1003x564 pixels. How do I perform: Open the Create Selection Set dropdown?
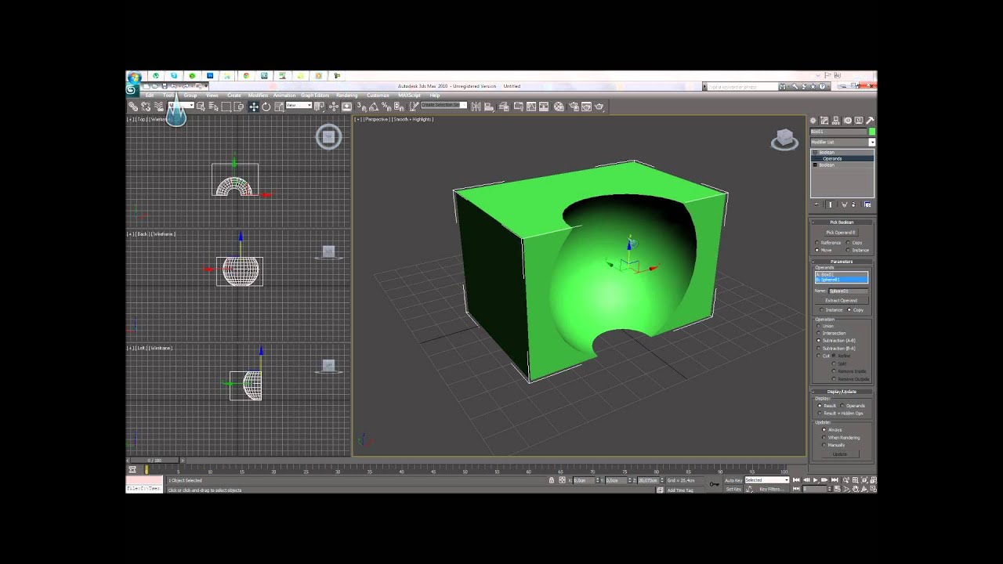coord(444,105)
